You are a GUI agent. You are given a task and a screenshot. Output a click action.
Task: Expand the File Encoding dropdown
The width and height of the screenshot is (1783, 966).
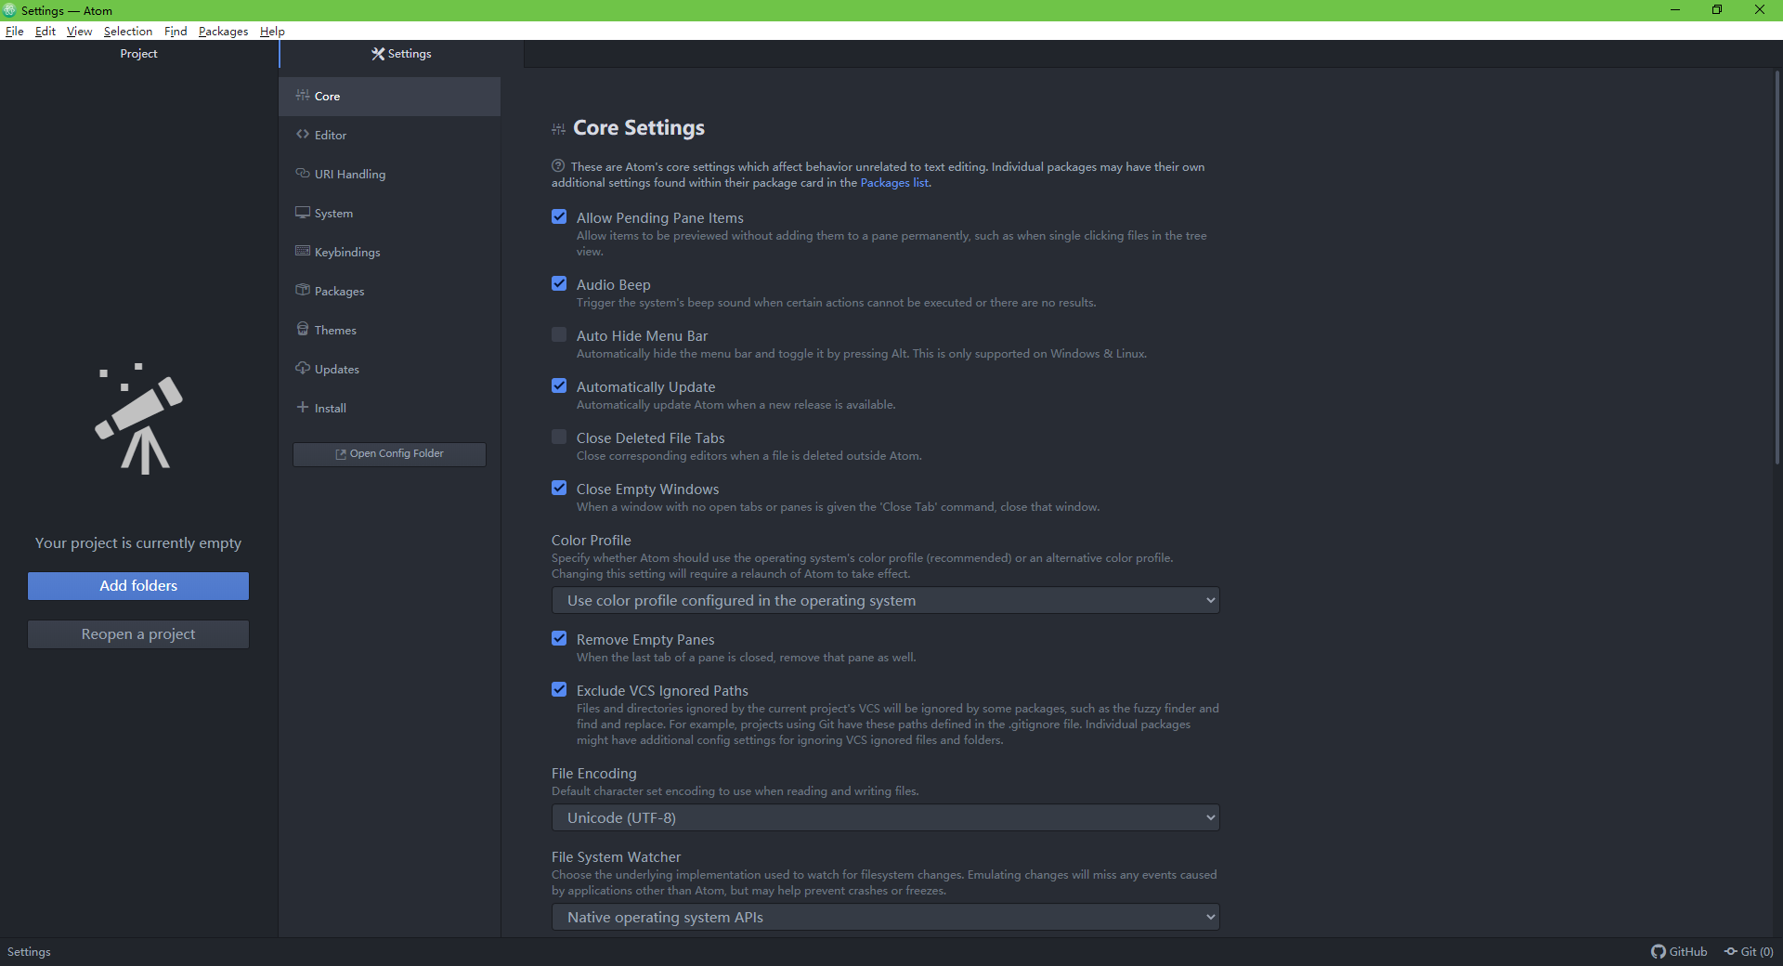[885, 818]
